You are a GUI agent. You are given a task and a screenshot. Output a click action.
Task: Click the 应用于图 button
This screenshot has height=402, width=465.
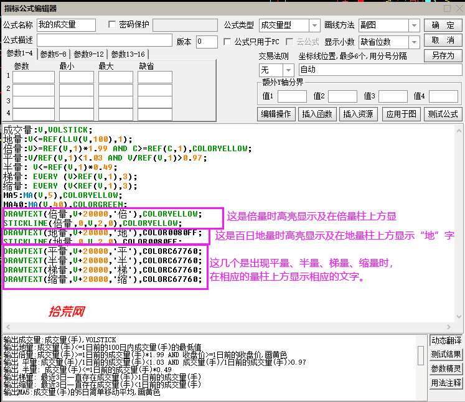402,114
